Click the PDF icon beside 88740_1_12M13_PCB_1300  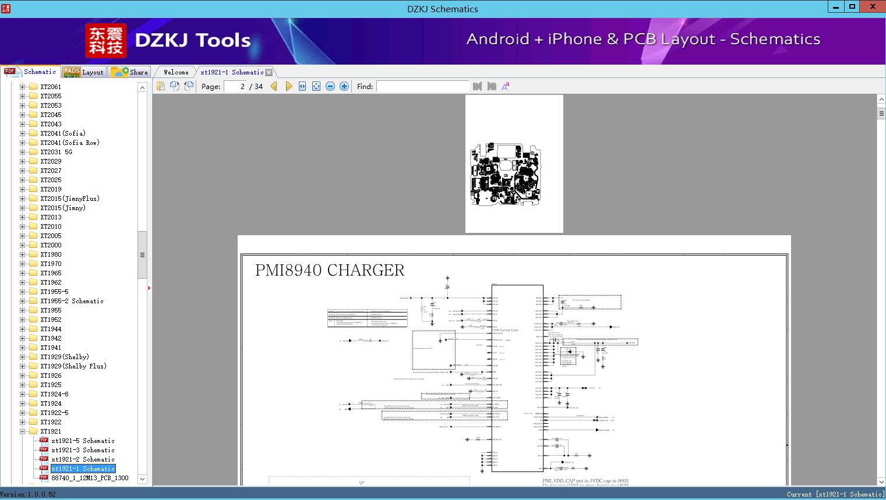tap(44, 477)
